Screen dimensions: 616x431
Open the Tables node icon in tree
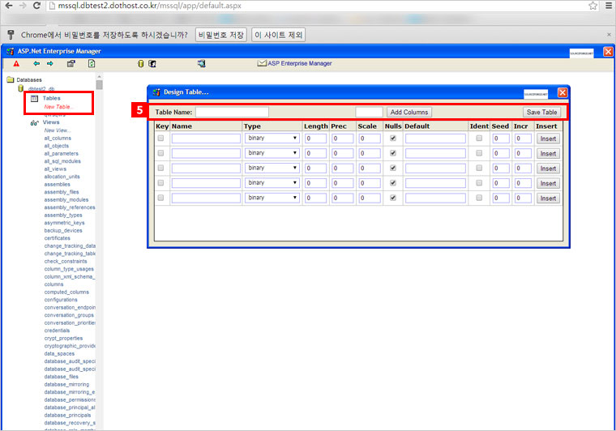35,98
